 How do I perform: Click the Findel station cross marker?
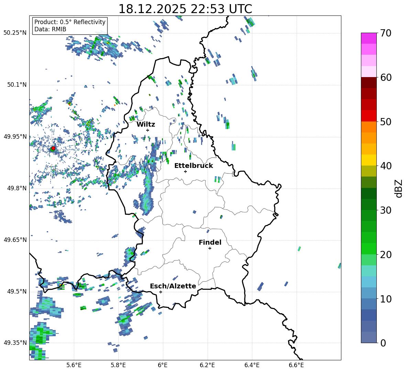(x=210, y=248)
